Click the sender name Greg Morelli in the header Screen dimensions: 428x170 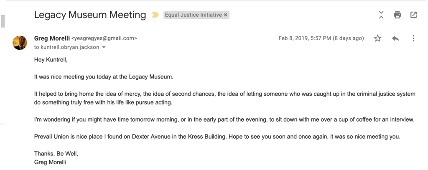click(52, 38)
